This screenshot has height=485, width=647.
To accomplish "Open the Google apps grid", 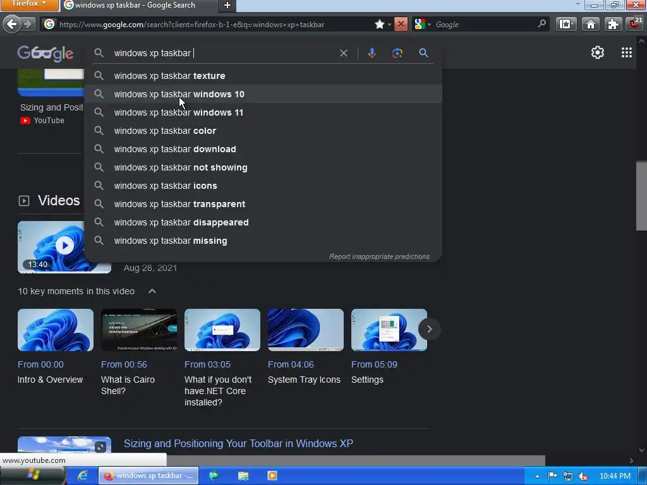I will pyautogui.click(x=626, y=52).
